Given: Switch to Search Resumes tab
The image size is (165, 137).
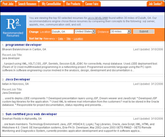Looking at the screenshot, I should [27, 4].
